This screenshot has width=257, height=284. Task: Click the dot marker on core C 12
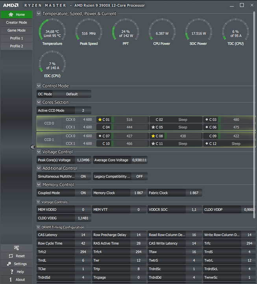pos(207,144)
